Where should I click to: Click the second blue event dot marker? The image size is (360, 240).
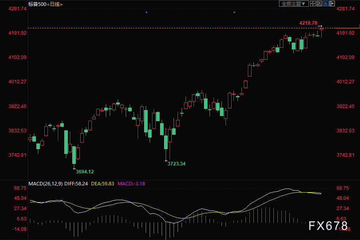point(234,12)
